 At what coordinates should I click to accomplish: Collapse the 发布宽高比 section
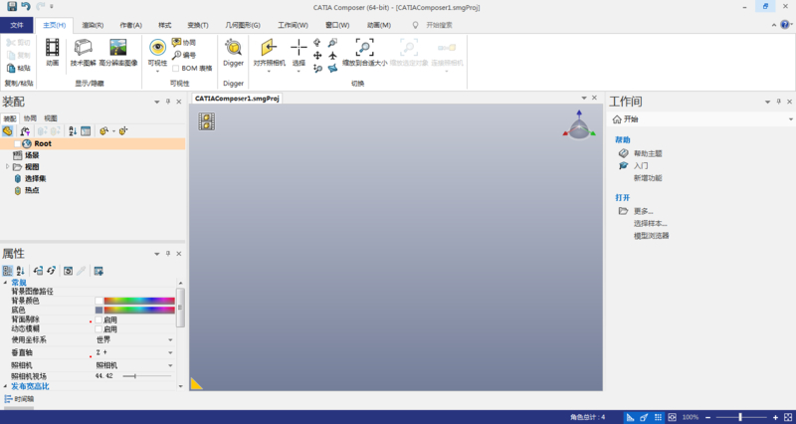click(x=6, y=386)
